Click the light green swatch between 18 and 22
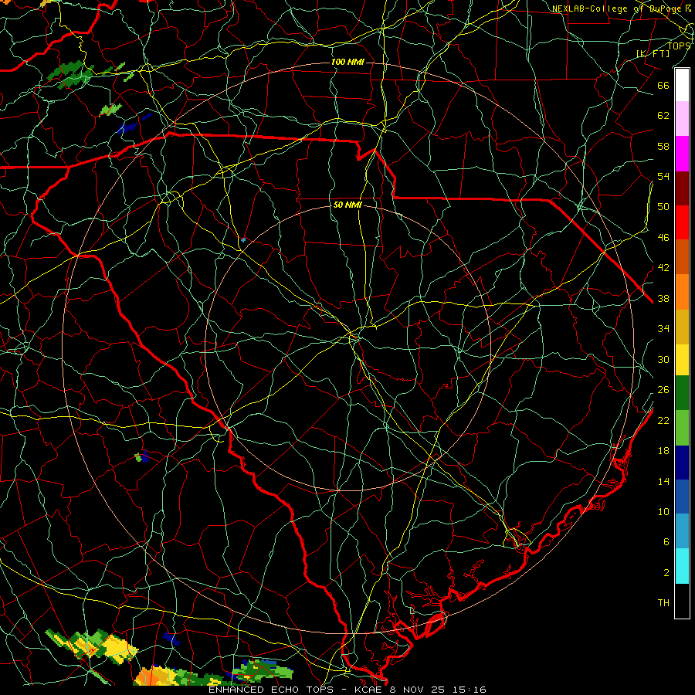 click(x=682, y=428)
